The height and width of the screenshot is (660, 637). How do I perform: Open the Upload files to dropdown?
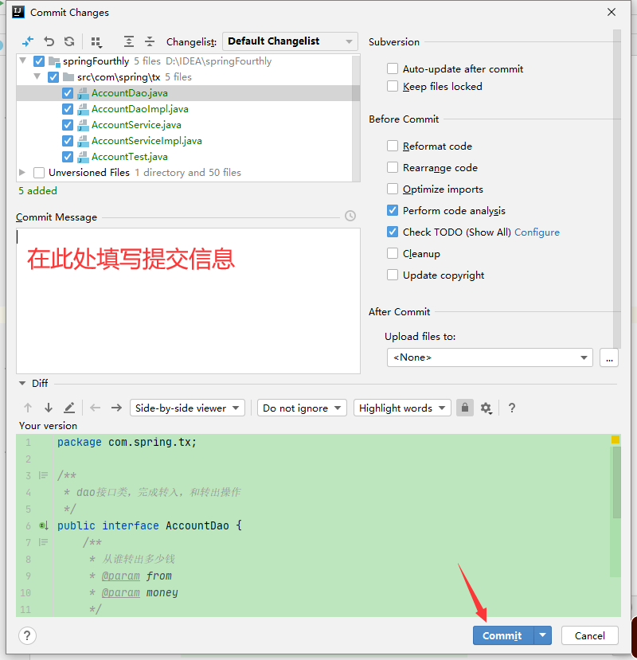click(490, 357)
